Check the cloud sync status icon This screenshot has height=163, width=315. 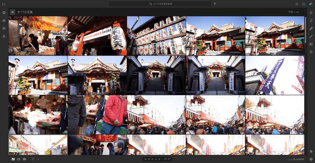click(311, 4)
